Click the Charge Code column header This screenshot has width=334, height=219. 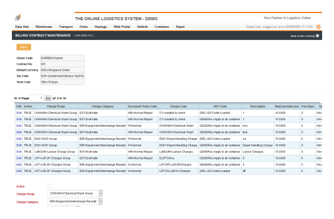click(178, 107)
